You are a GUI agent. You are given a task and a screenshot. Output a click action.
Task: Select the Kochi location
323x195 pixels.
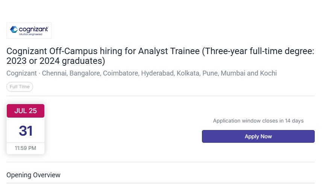[x=268, y=73]
